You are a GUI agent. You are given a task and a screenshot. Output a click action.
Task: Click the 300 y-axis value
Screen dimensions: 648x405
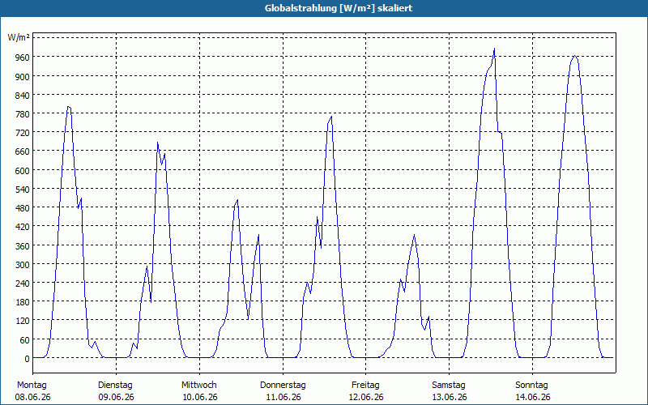[x=23, y=265]
